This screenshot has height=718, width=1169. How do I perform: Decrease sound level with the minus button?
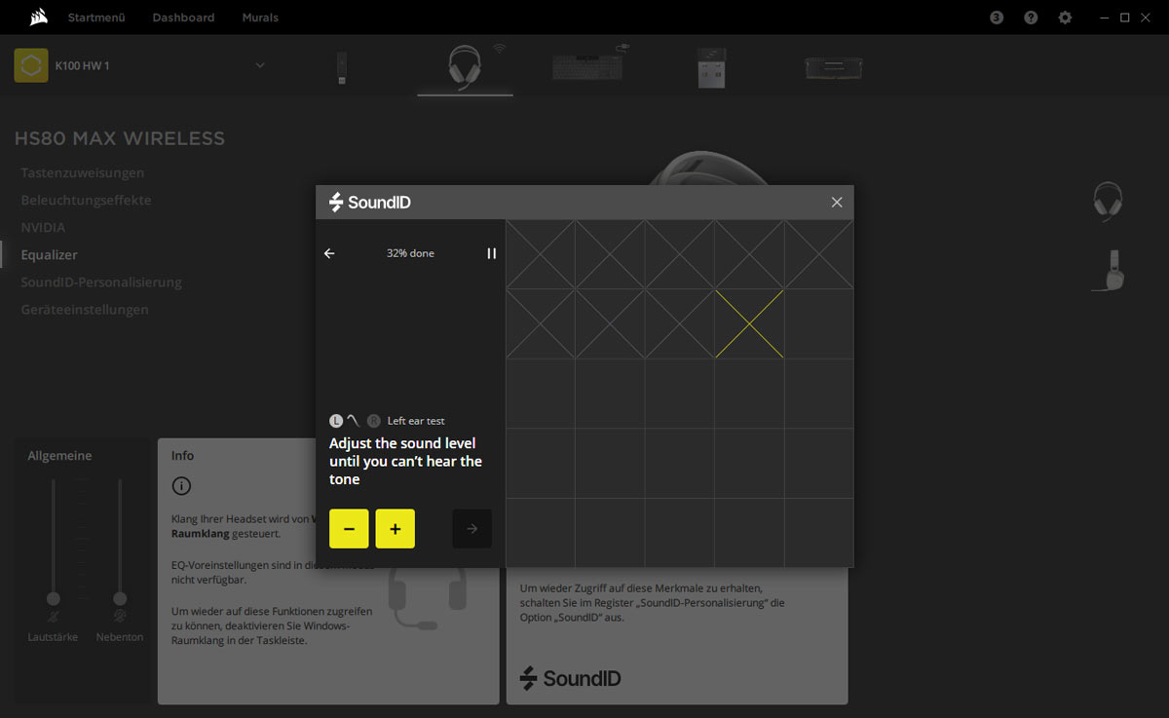(x=349, y=529)
